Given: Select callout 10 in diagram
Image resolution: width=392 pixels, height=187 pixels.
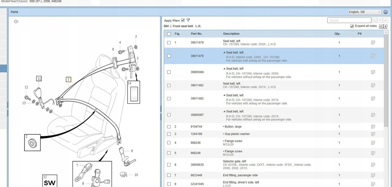Looking at the screenshot, I should click(136, 175).
